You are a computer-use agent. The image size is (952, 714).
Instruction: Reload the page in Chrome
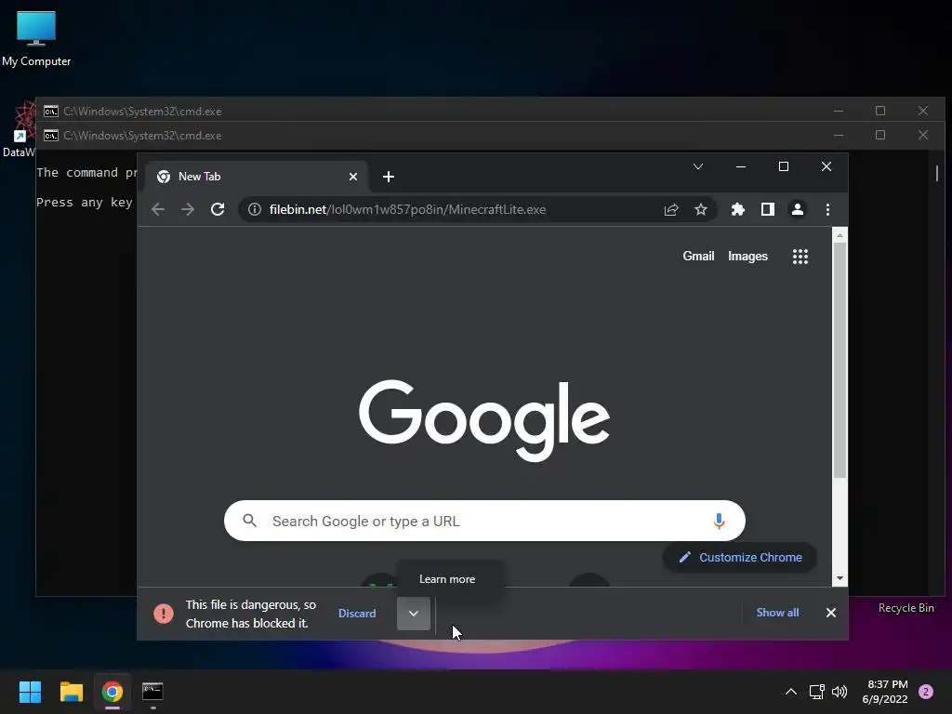point(218,209)
